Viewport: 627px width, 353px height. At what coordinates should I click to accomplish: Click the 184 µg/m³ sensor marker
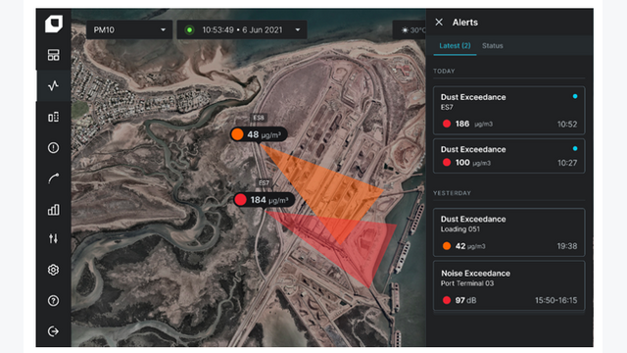pos(265,200)
